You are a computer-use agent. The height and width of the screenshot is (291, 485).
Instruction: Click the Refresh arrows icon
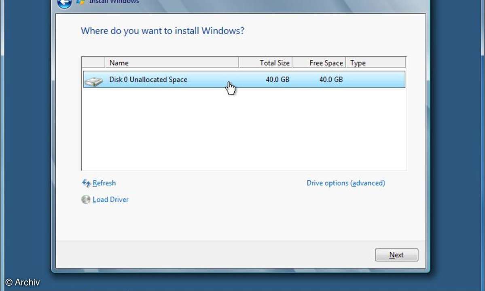[x=86, y=183]
